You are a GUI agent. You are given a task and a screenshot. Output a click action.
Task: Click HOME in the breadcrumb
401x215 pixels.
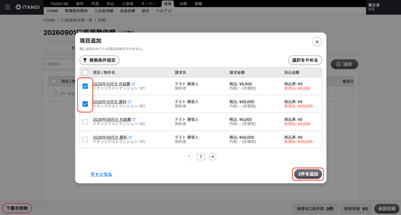(49, 20)
